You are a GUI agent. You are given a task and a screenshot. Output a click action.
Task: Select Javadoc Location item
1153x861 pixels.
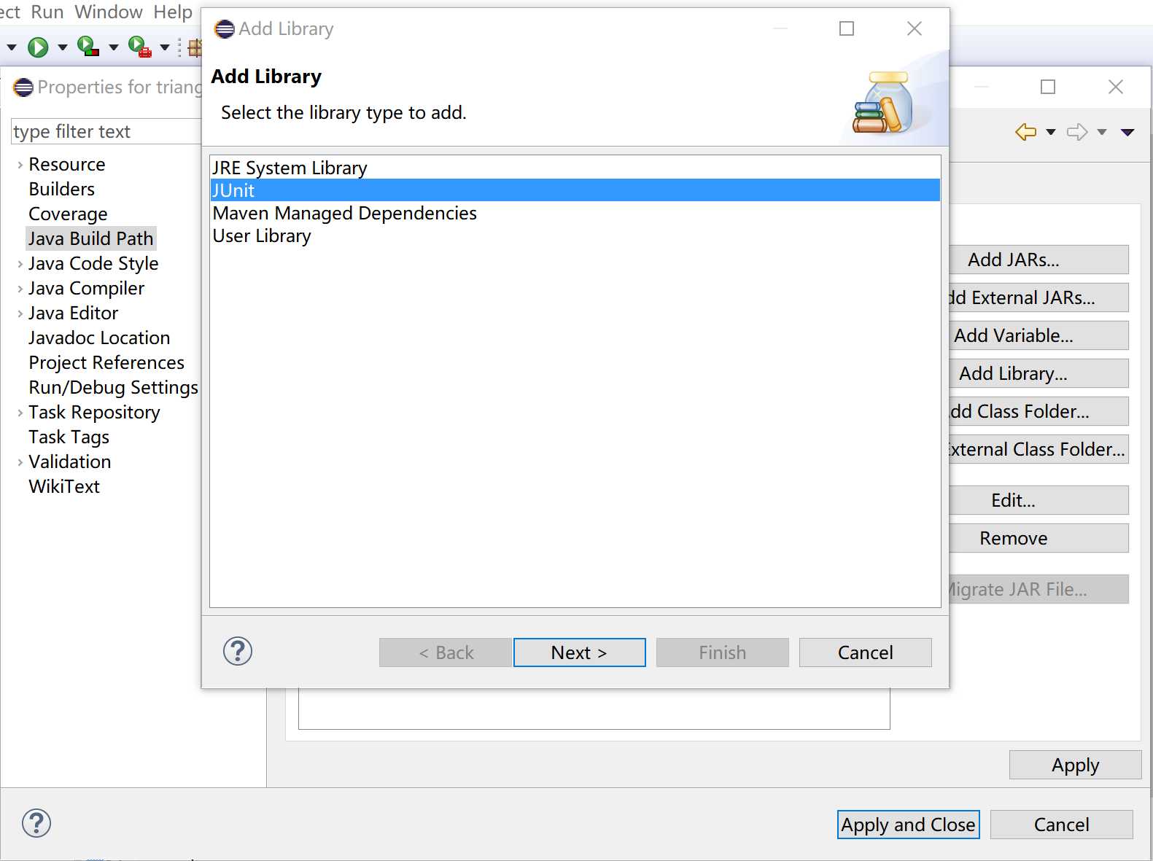point(99,338)
